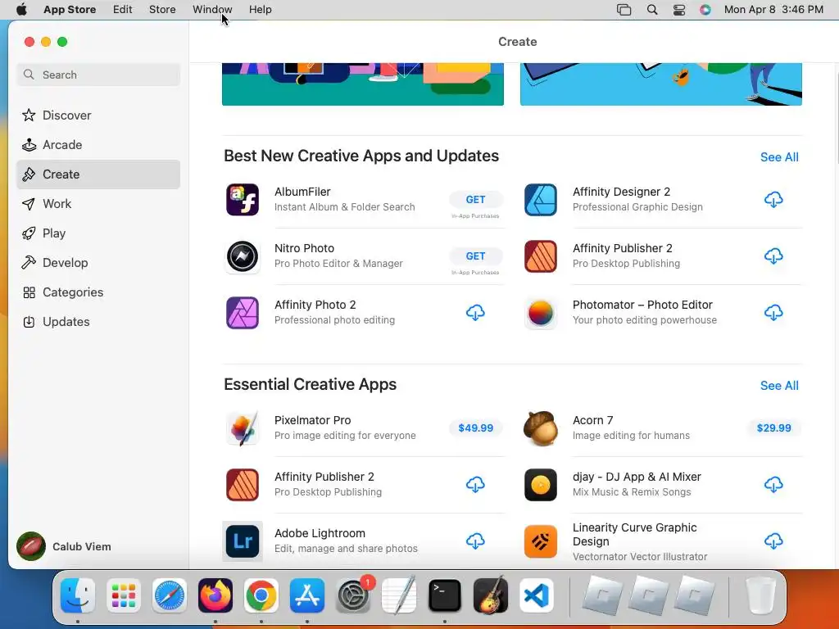Select the Work sidebar section
Screen dimensions: 839x629
98,204
